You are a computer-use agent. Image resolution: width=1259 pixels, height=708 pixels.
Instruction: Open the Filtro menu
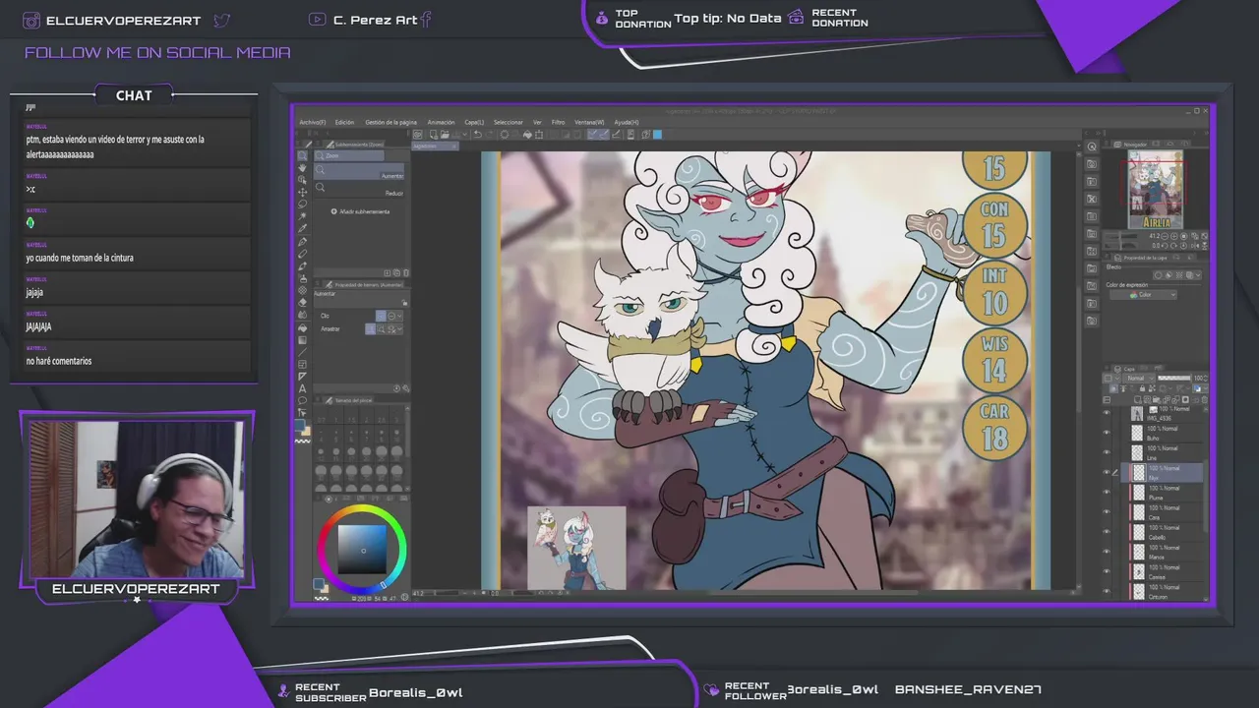coord(558,122)
